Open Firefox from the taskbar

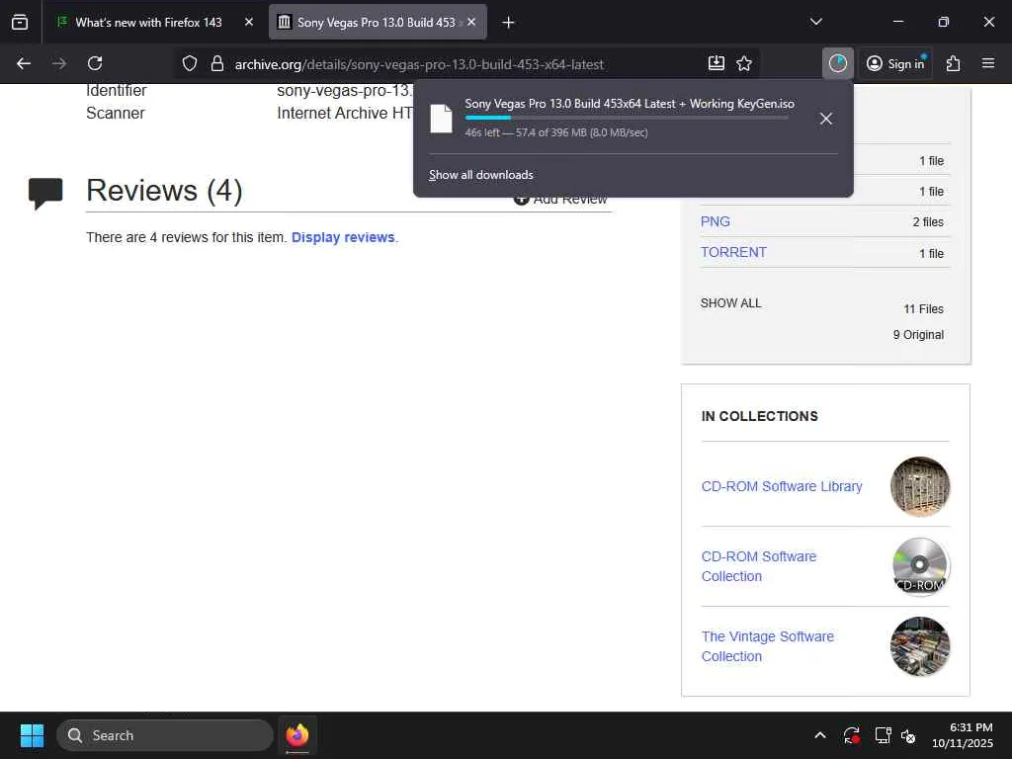point(296,735)
